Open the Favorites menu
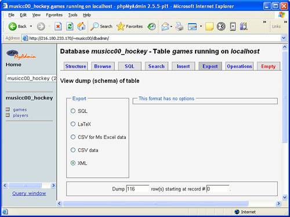 [54, 15]
